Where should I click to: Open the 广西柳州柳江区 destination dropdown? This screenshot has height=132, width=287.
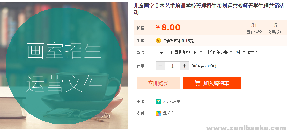[187, 52]
